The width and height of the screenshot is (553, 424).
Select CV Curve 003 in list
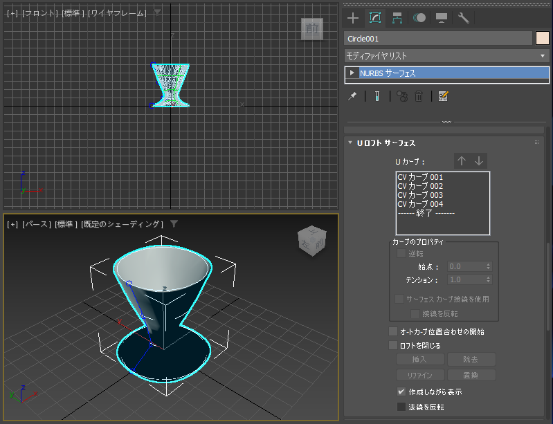(x=443, y=195)
